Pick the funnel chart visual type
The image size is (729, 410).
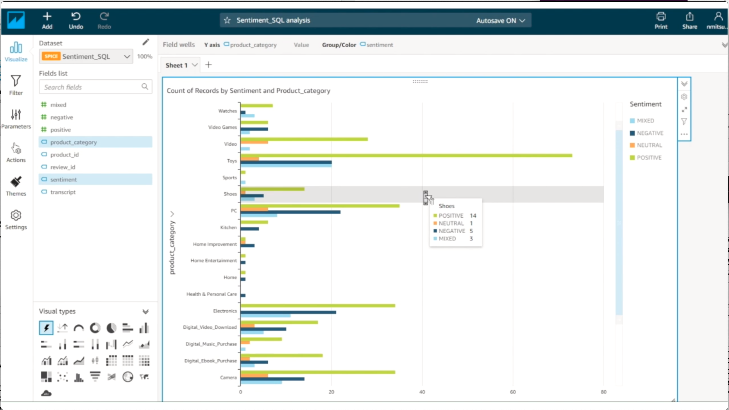pyautogui.click(x=95, y=377)
